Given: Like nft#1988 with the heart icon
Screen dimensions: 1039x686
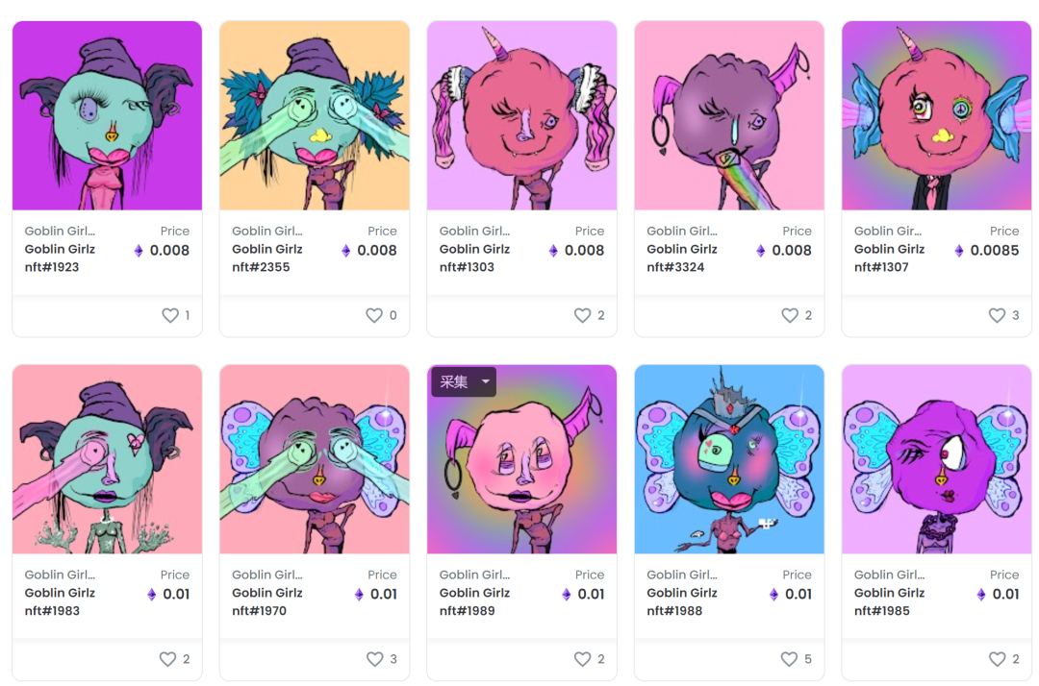Looking at the screenshot, I should click(789, 659).
